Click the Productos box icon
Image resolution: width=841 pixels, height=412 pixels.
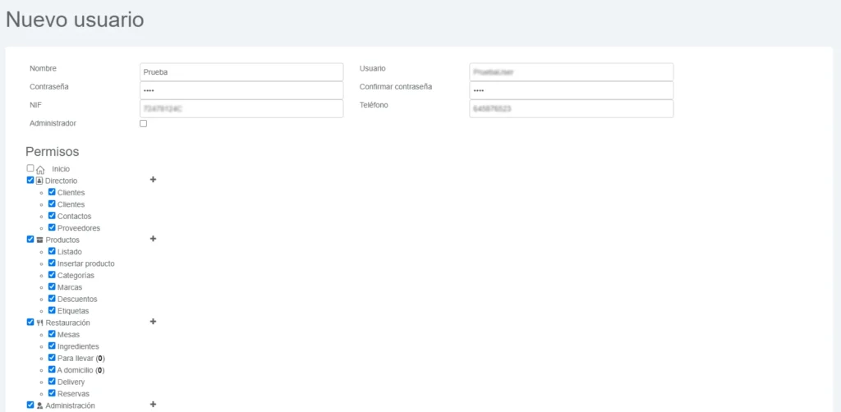point(40,240)
